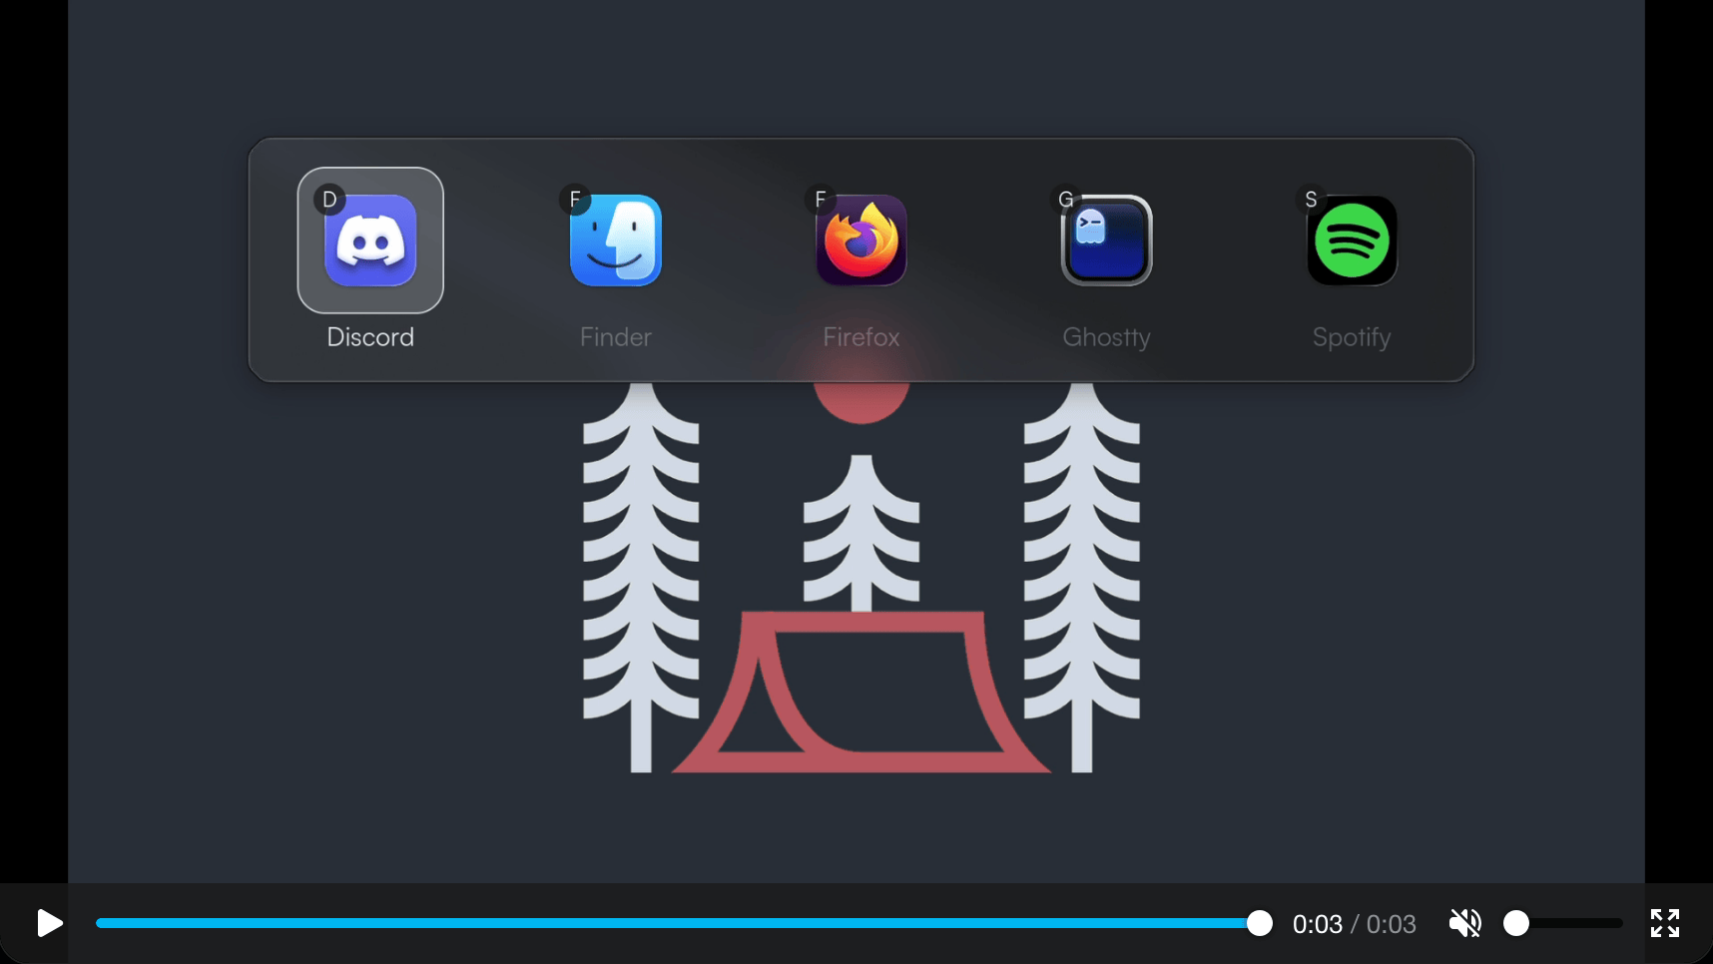The image size is (1713, 964).
Task: Click the S shortcut badge on Spotify
Action: click(1311, 200)
